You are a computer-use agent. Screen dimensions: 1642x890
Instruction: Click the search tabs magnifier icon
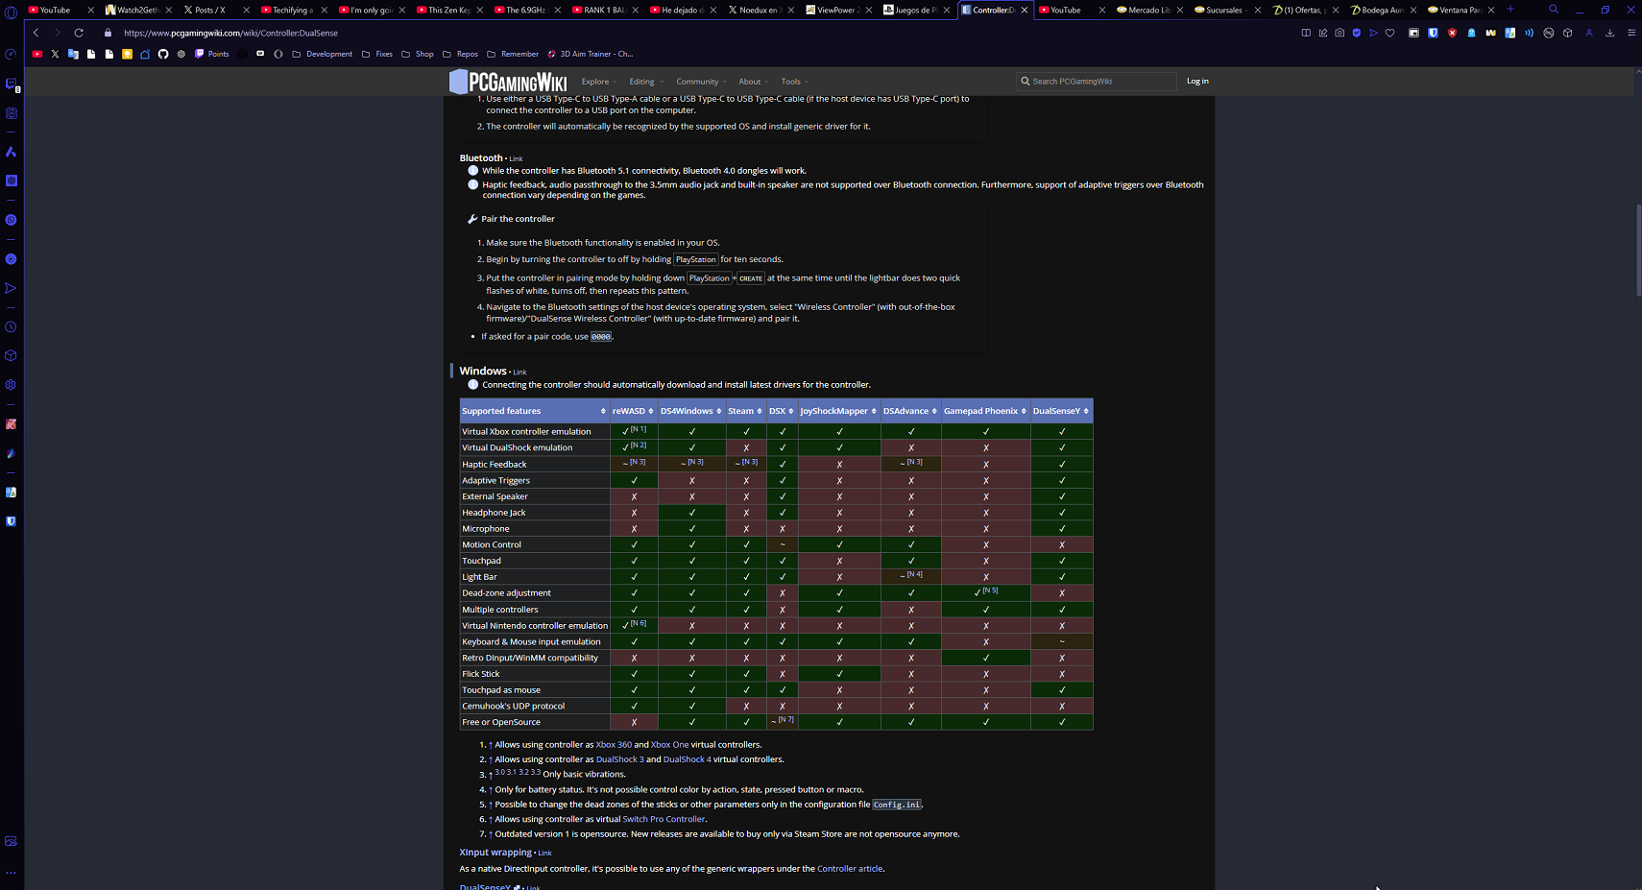1553,10
